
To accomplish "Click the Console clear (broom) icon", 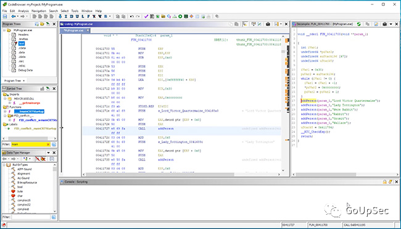I will point(391,181).
